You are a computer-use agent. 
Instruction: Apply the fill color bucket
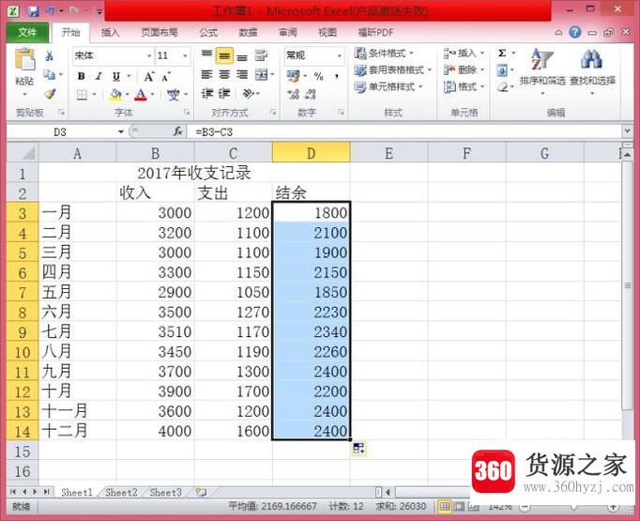pos(116,95)
